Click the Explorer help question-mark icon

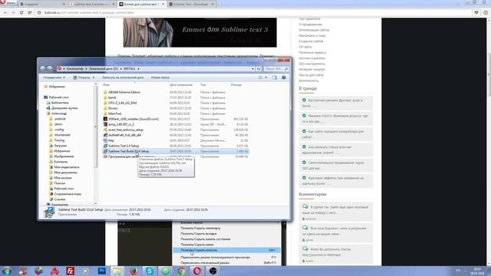coord(284,77)
